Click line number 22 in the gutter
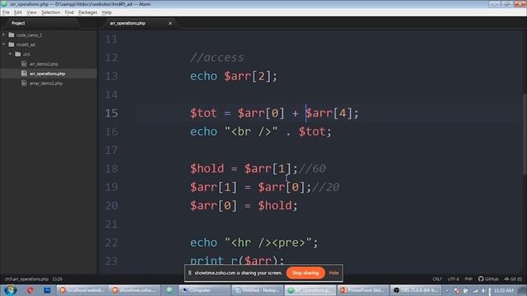 pos(111,243)
